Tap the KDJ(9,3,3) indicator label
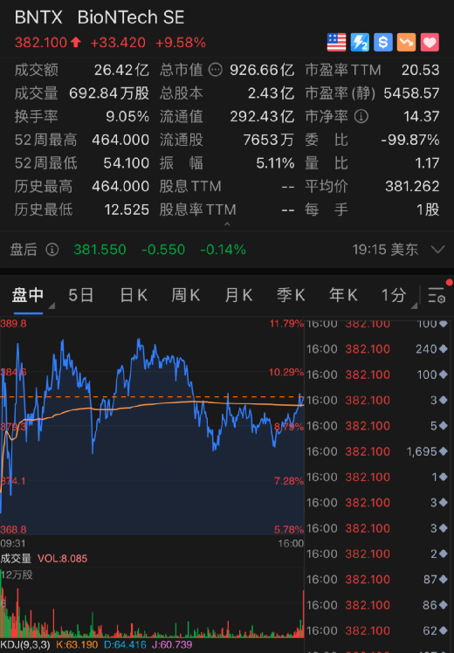 25,645
